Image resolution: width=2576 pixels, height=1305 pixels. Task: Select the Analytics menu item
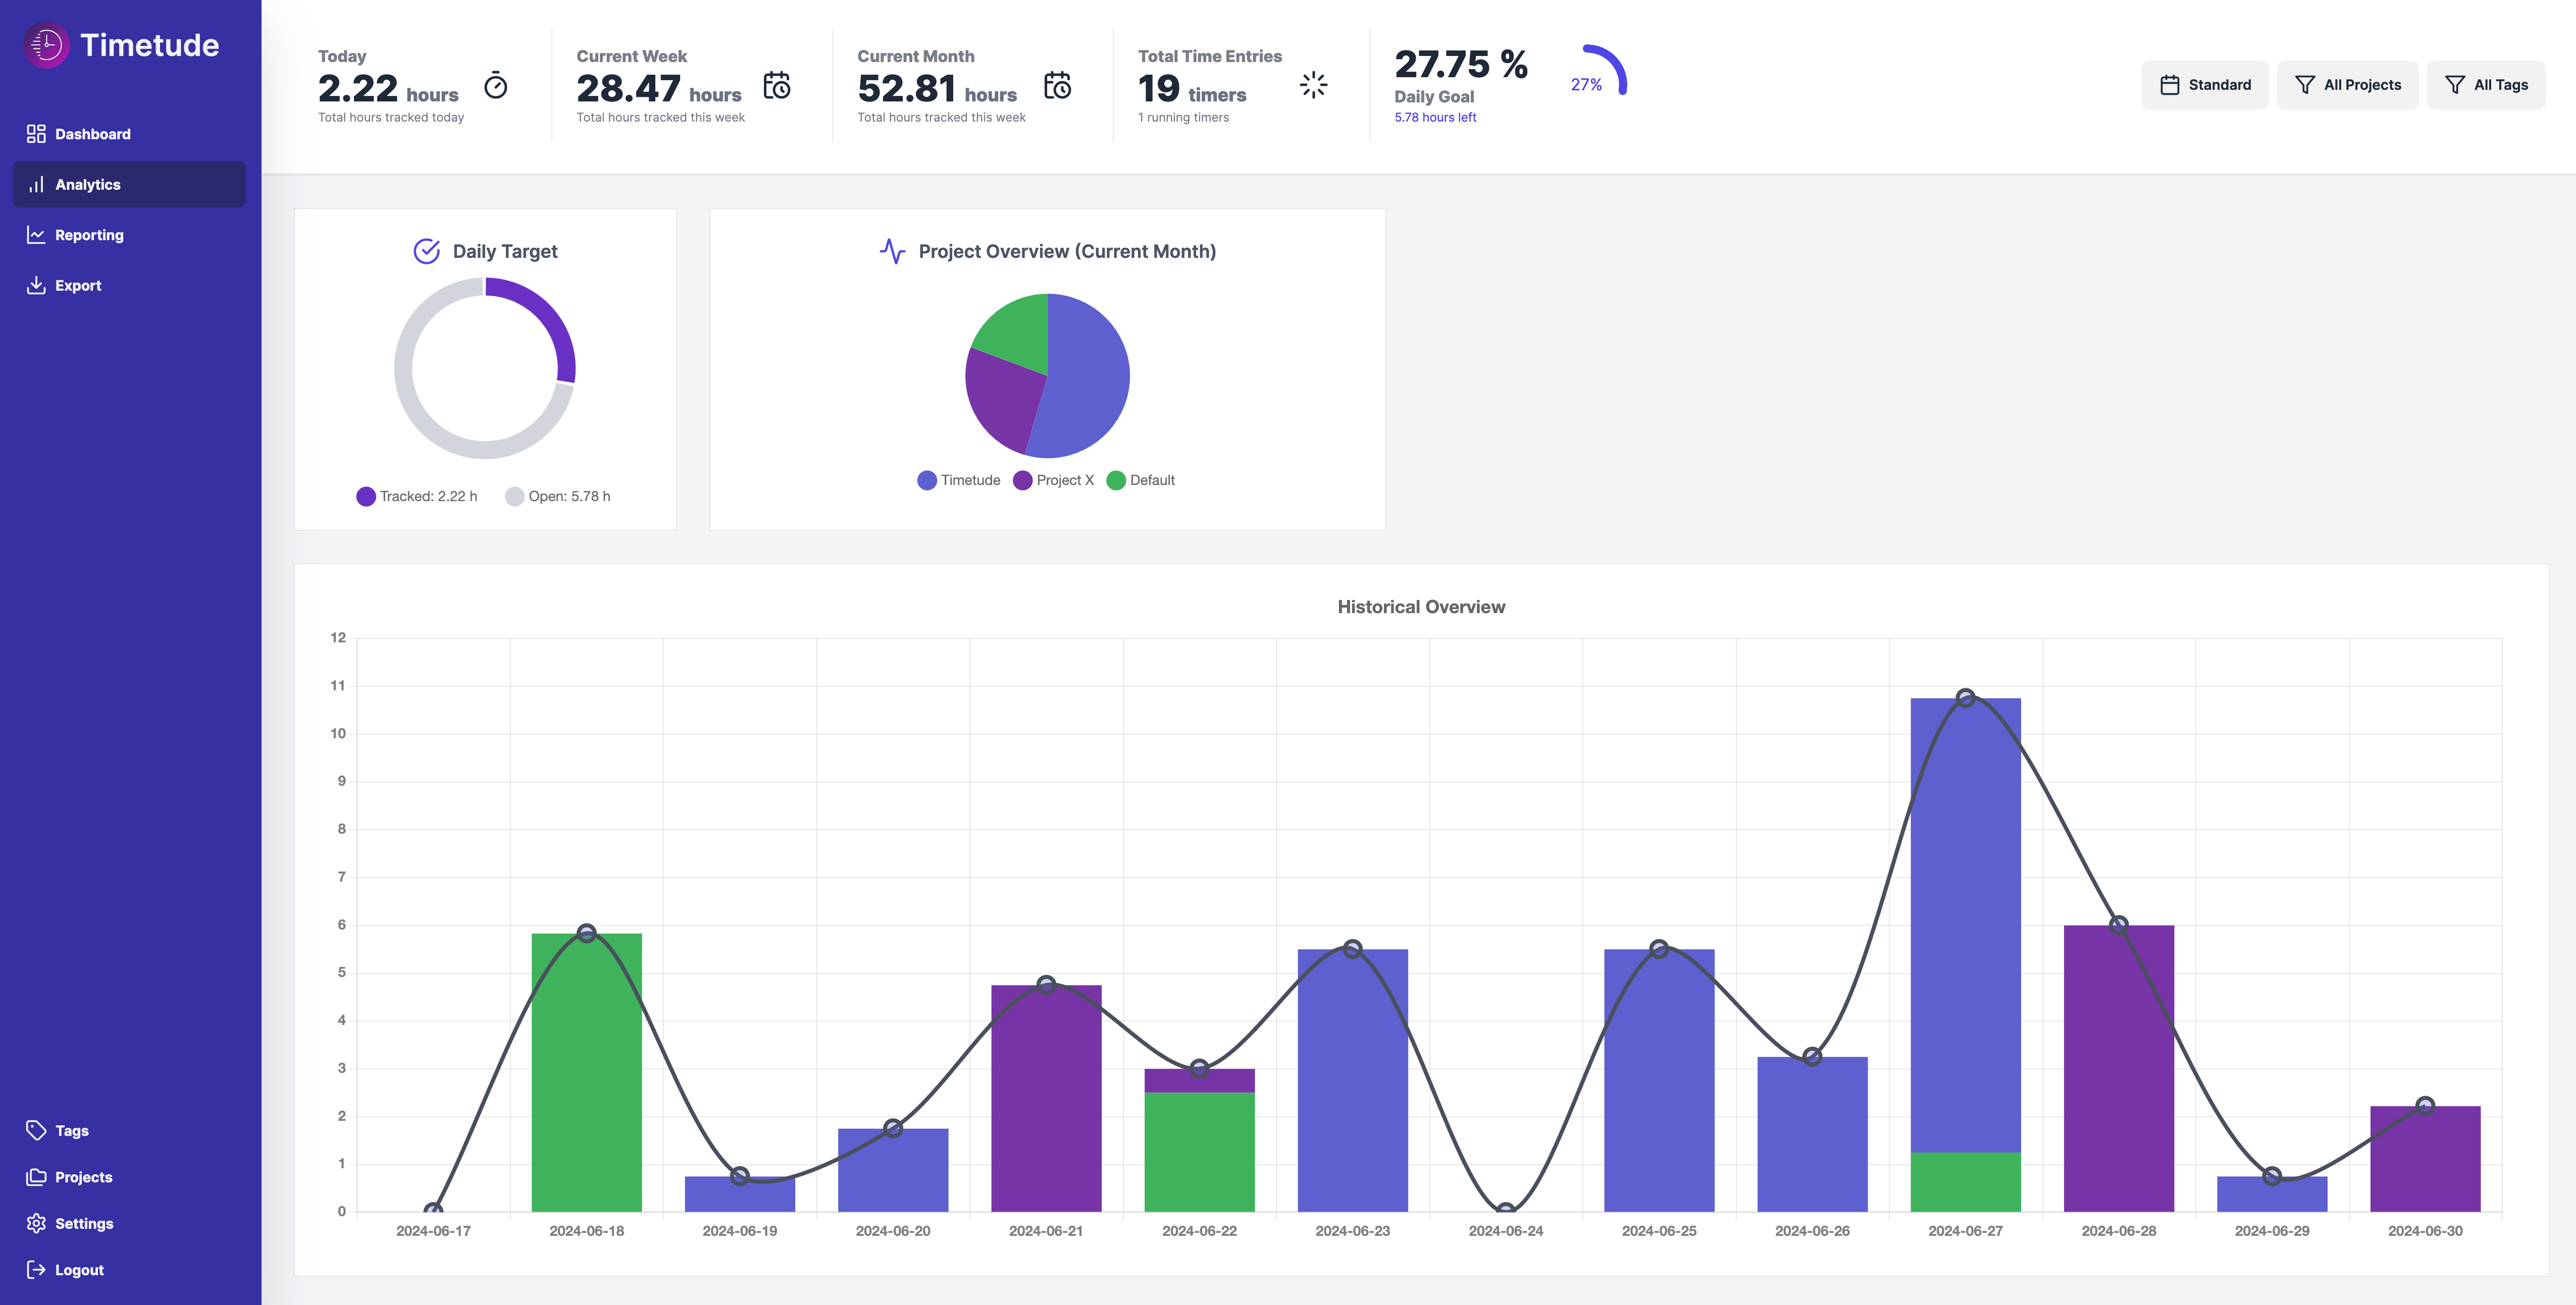coord(129,185)
